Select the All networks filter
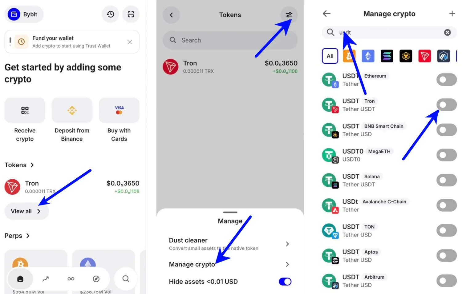The height and width of the screenshot is (294, 462). [x=330, y=56]
